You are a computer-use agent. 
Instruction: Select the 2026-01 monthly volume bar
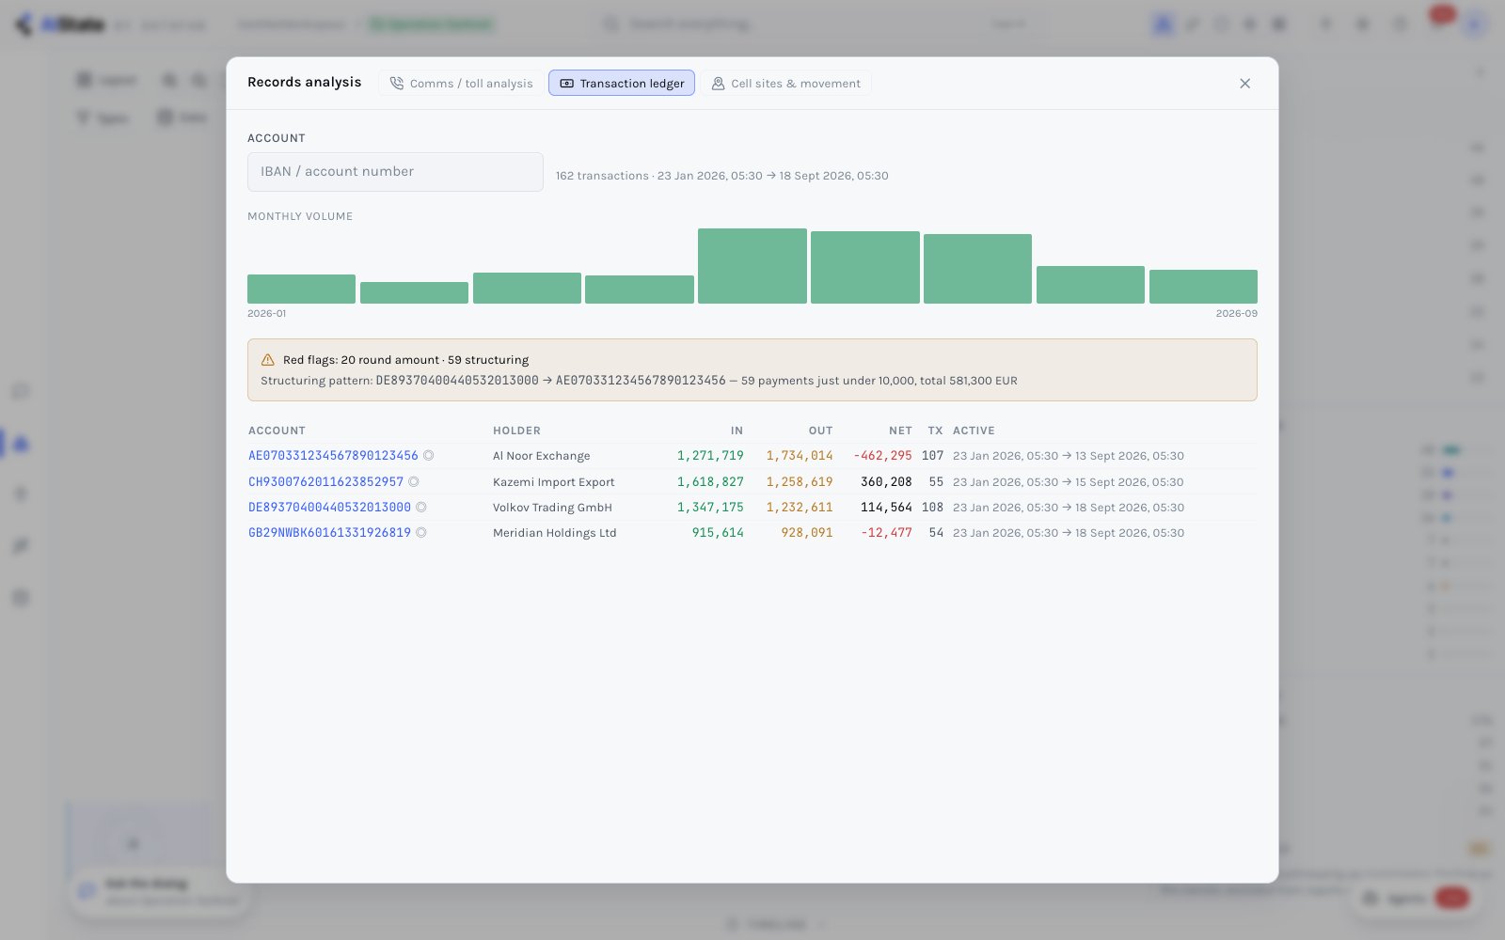301,289
